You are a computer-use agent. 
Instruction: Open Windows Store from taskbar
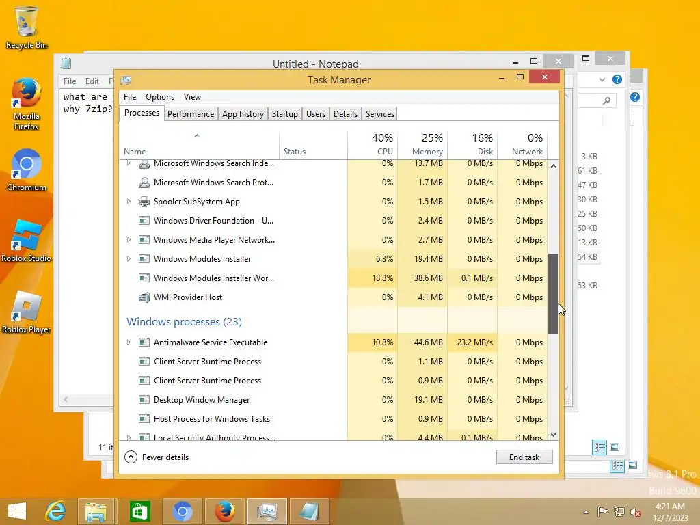(x=139, y=511)
